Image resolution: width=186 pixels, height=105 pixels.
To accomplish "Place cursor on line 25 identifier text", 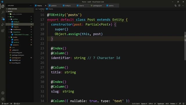I will click(x=60, y=58).
